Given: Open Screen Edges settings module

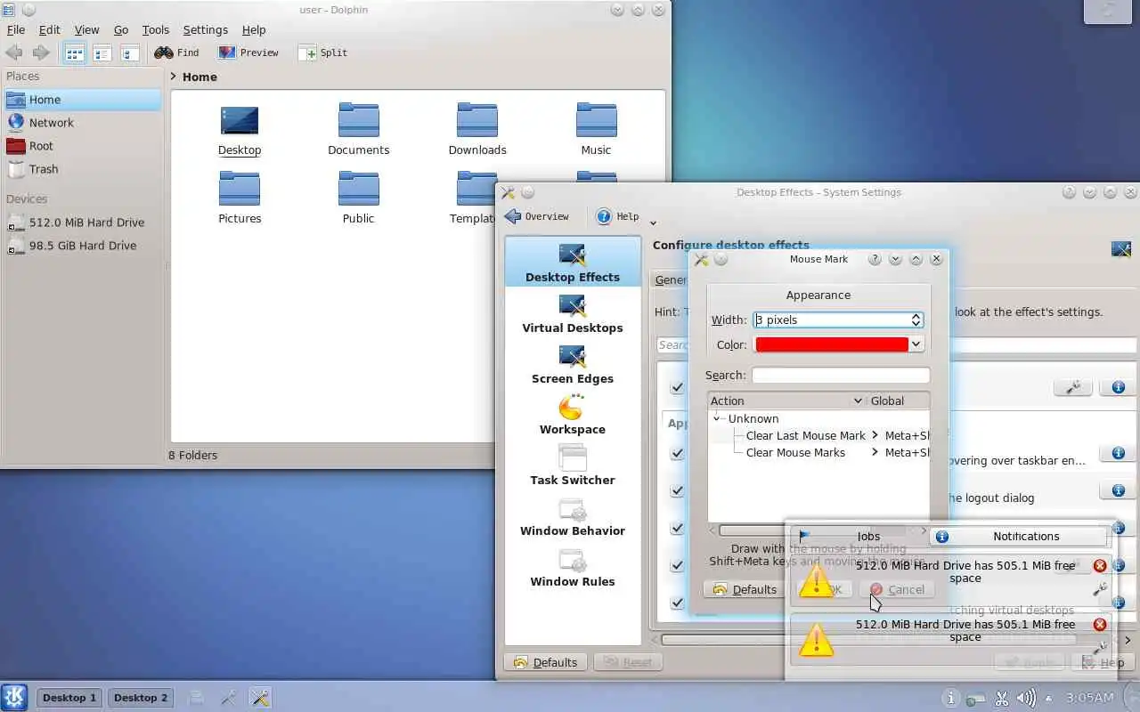Looking at the screenshot, I should pyautogui.click(x=573, y=364).
